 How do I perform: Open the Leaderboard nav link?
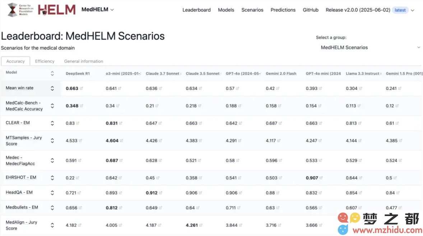(196, 10)
